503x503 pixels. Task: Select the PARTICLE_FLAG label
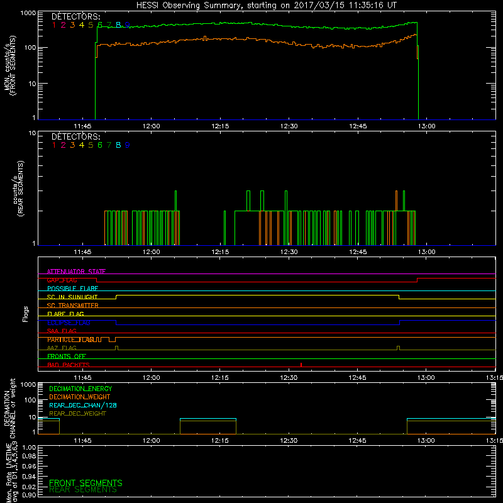[x=70, y=340]
